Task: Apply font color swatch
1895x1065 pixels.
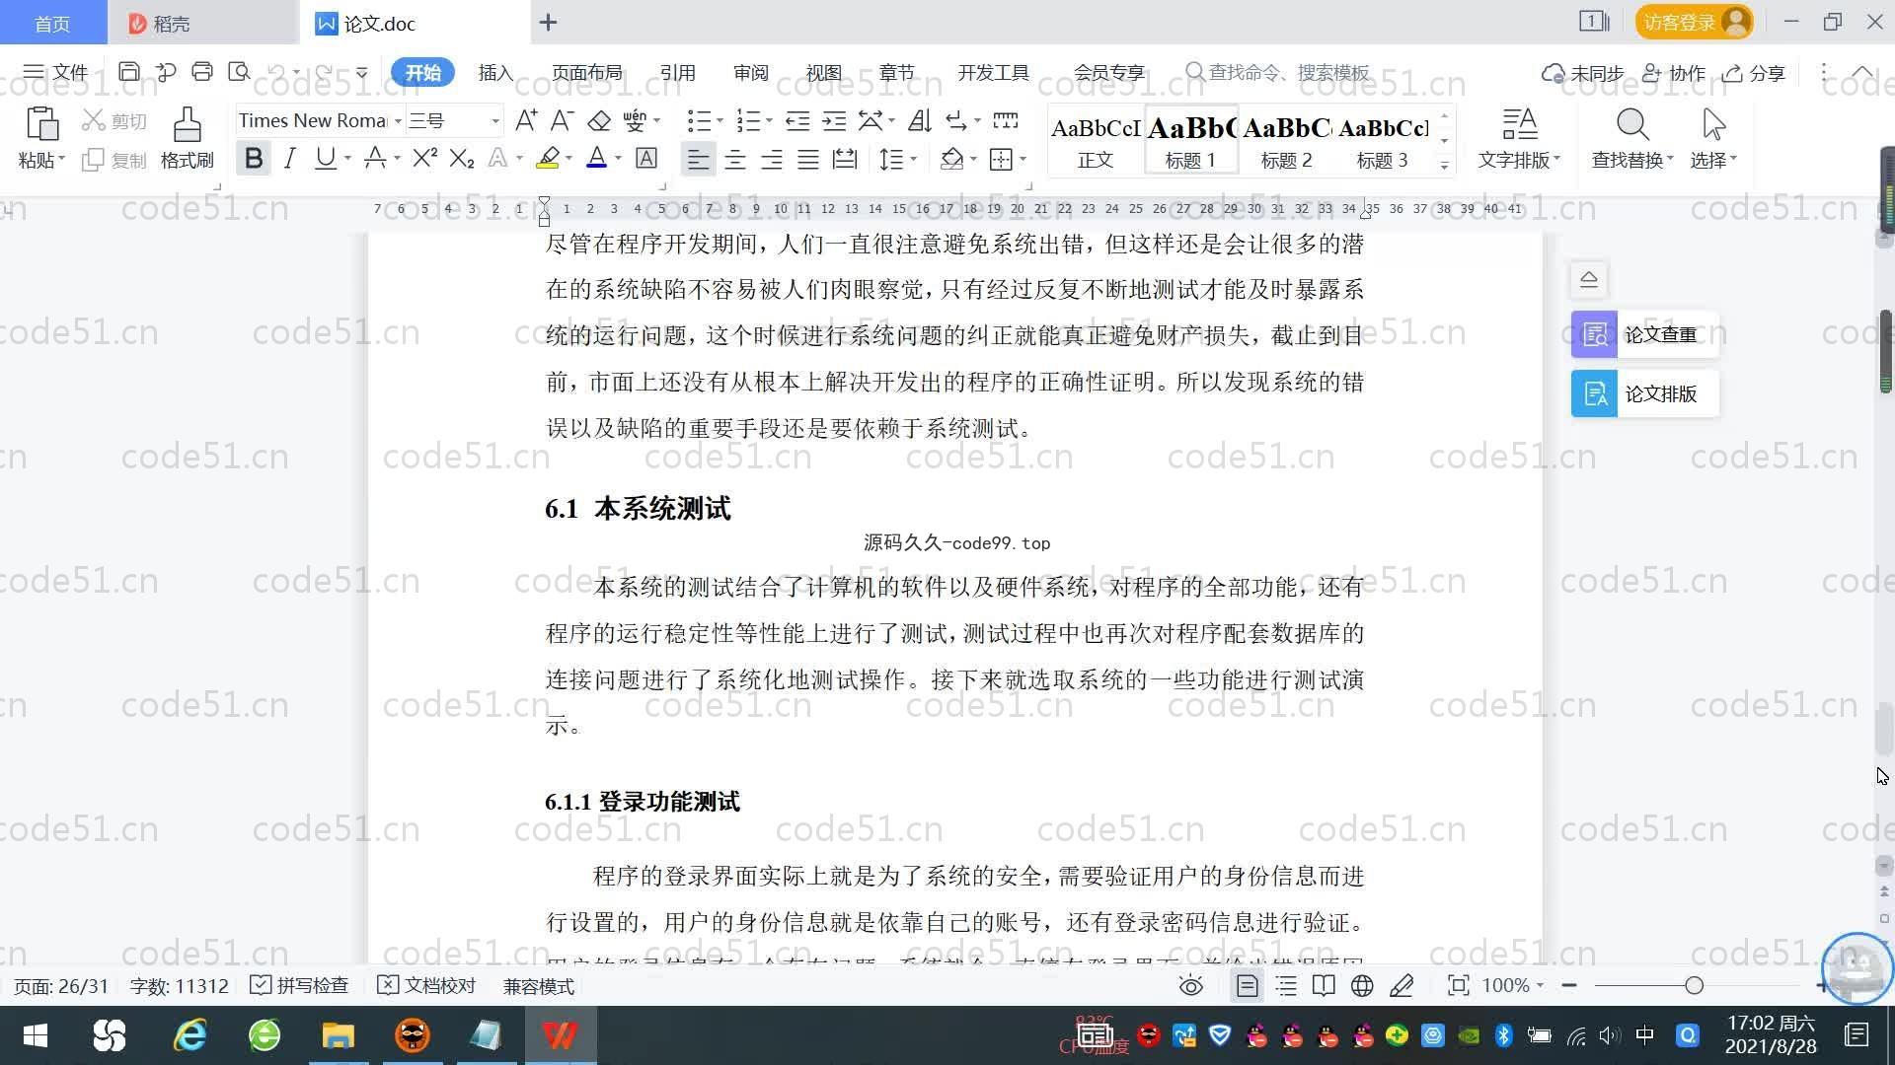Action: click(597, 158)
